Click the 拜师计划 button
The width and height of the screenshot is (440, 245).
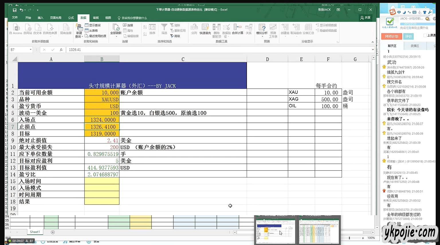(392, 36)
